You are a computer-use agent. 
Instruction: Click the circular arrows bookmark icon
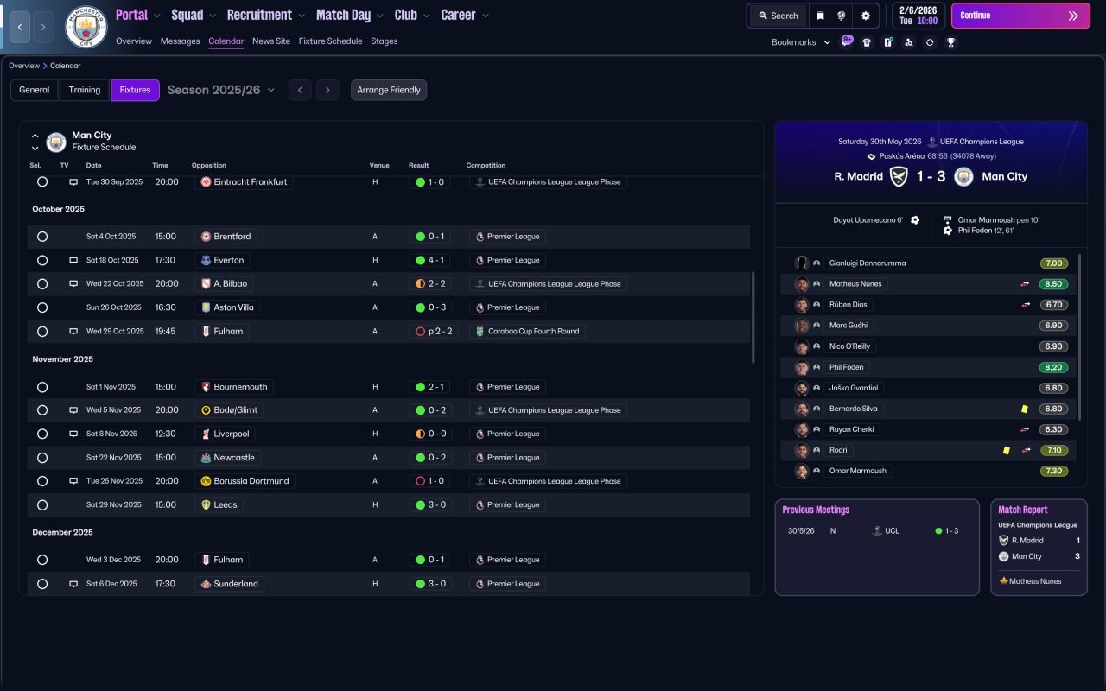point(930,41)
